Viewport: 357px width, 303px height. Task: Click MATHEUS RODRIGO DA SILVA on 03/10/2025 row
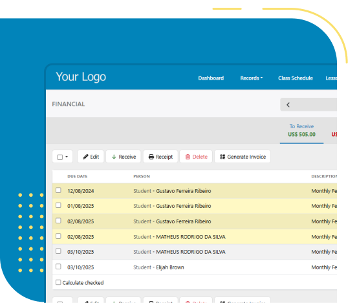click(191, 252)
